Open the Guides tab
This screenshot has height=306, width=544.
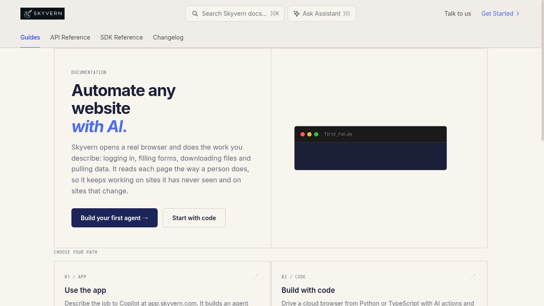click(30, 37)
